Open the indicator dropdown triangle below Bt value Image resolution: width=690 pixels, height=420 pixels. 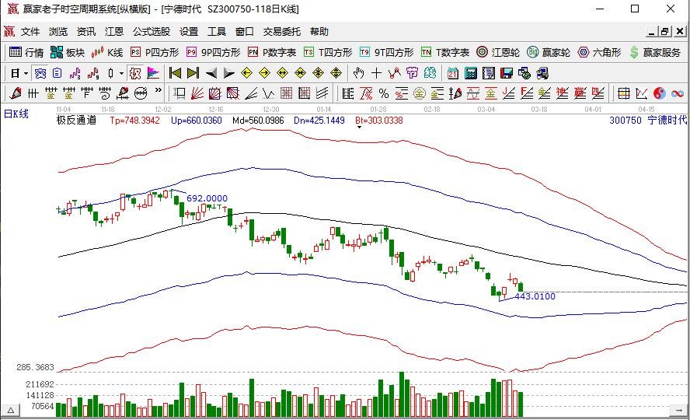359,128
